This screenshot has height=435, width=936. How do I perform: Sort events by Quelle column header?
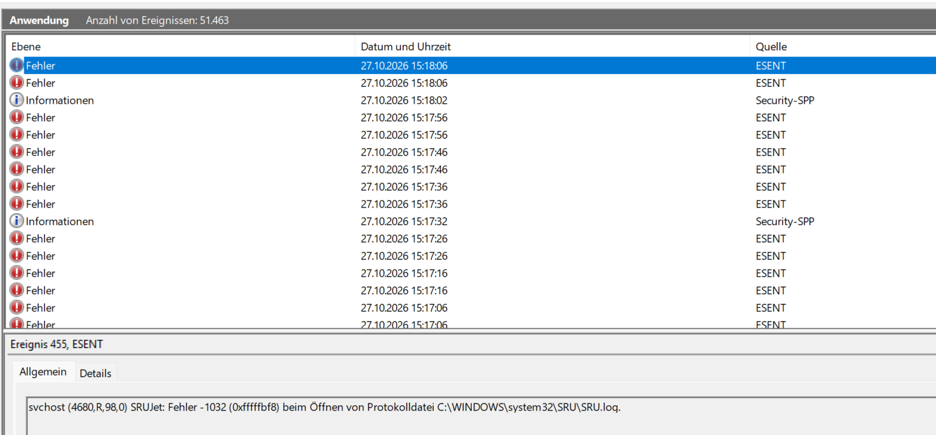[x=842, y=47]
